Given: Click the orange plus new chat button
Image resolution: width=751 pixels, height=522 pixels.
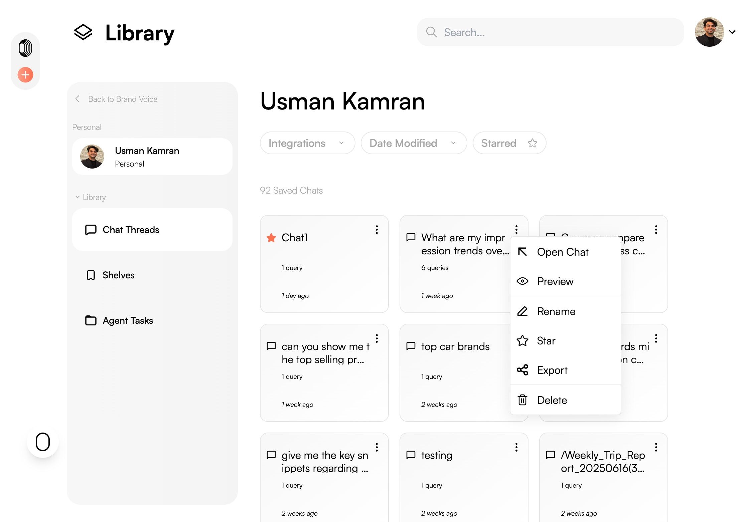Looking at the screenshot, I should coord(25,74).
